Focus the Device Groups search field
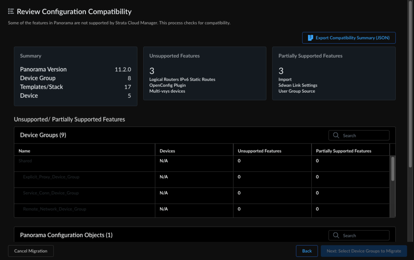Image resolution: width=414 pixels, height=260 pixels. (x=359, y=135)
